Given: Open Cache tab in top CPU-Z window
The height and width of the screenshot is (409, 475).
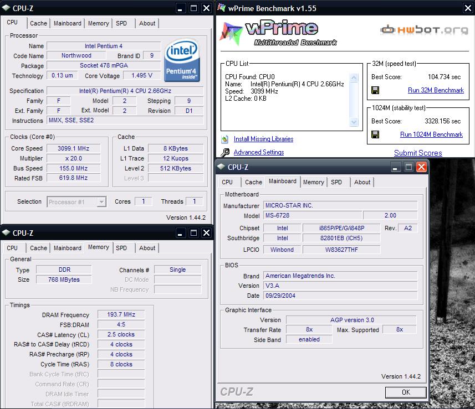Looking at the screenshot, I should [x=38, y=23].
